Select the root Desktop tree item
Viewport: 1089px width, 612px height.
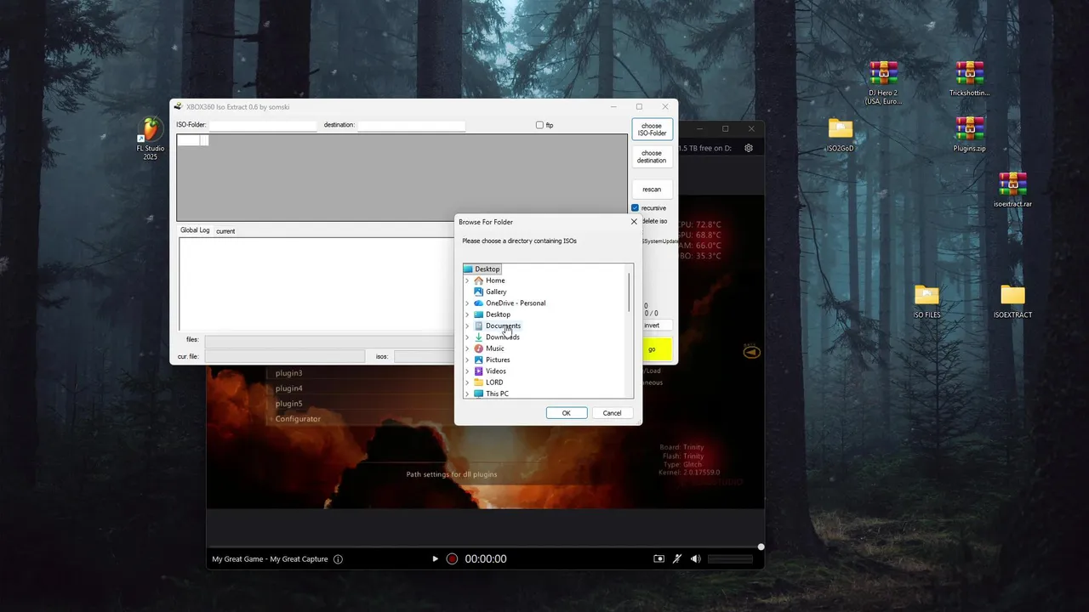pos(482,269)
